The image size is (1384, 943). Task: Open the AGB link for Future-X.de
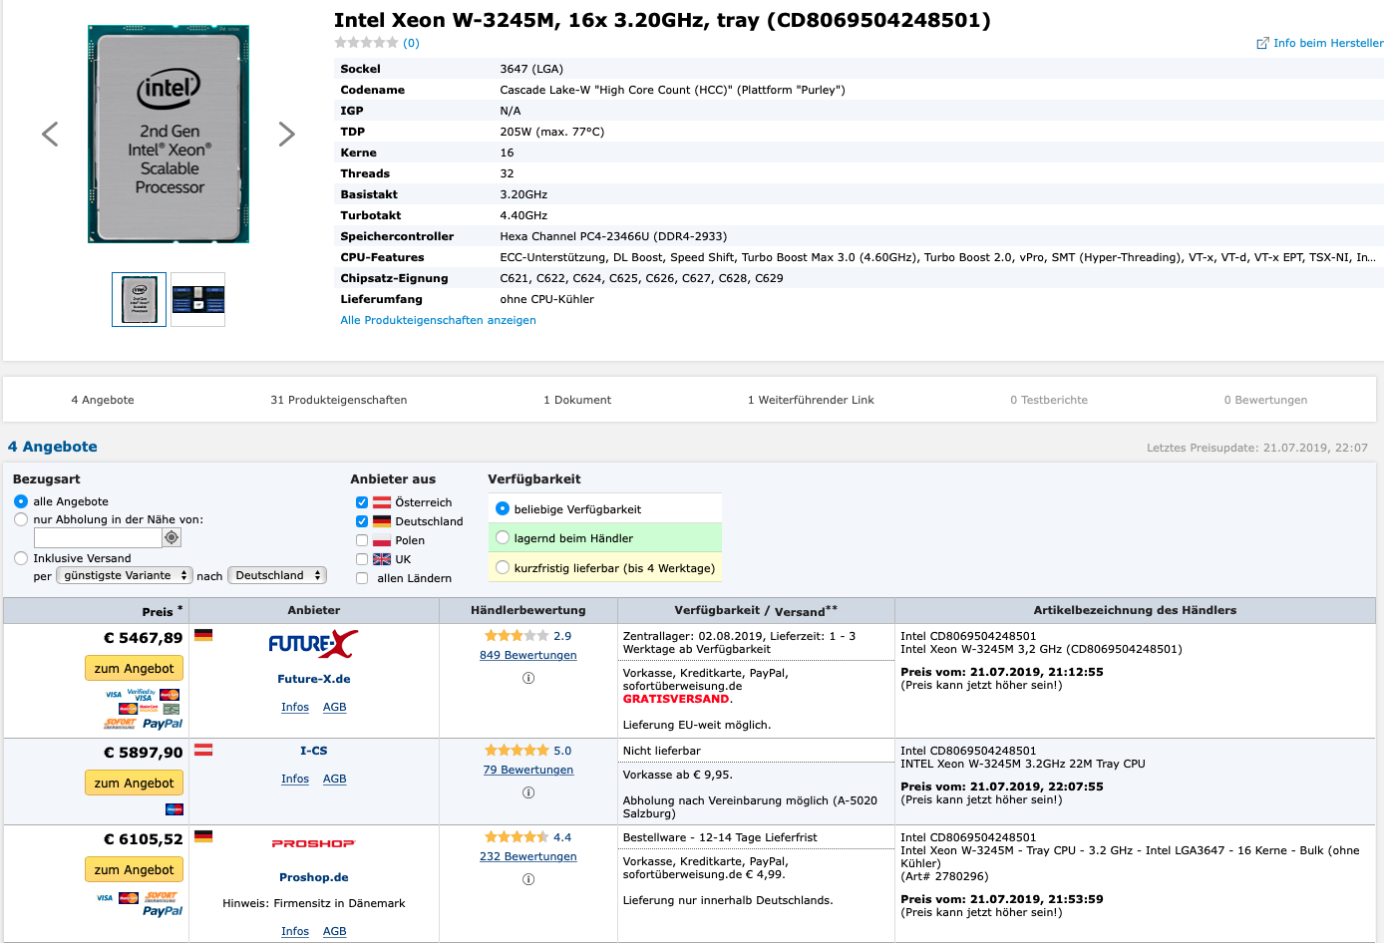[x=335, y=707]
